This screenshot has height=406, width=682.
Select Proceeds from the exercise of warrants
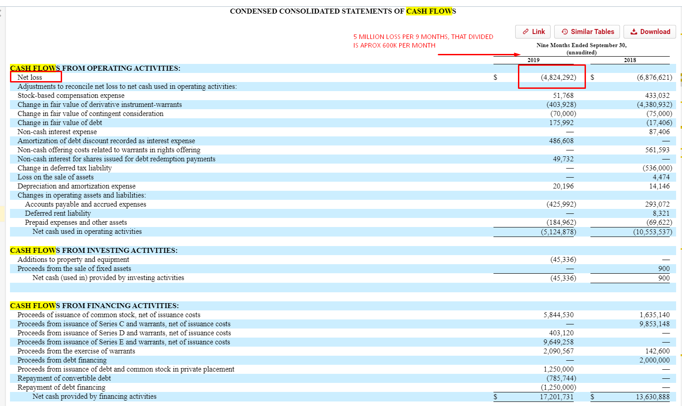[x=76, y=351]
